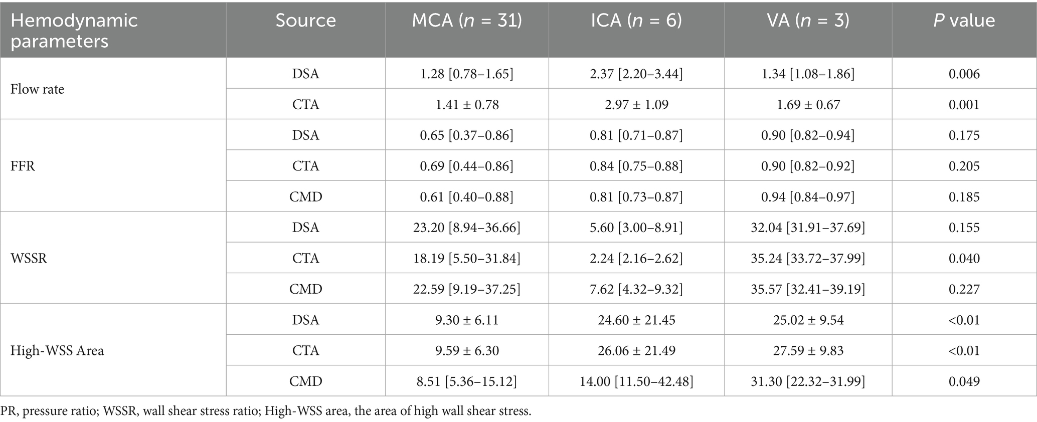Select the P value cell showing 0.001

tap(964, 105)
